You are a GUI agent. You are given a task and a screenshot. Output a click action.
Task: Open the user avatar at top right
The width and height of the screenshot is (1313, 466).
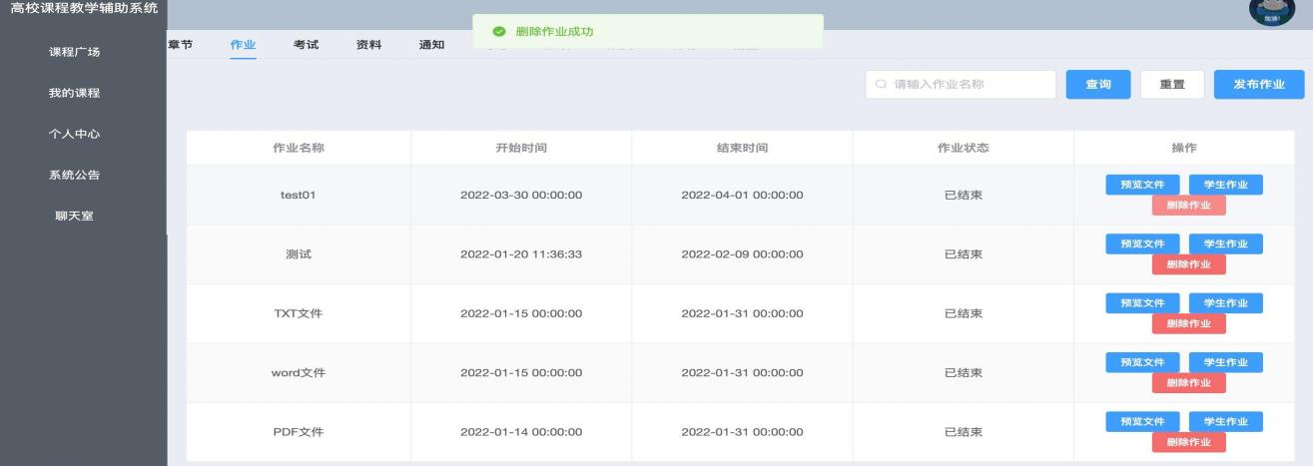click(1271, 10)
